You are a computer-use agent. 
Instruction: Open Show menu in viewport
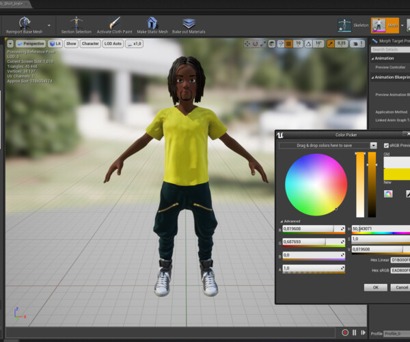pyautogui.click(x=71, y=44)
